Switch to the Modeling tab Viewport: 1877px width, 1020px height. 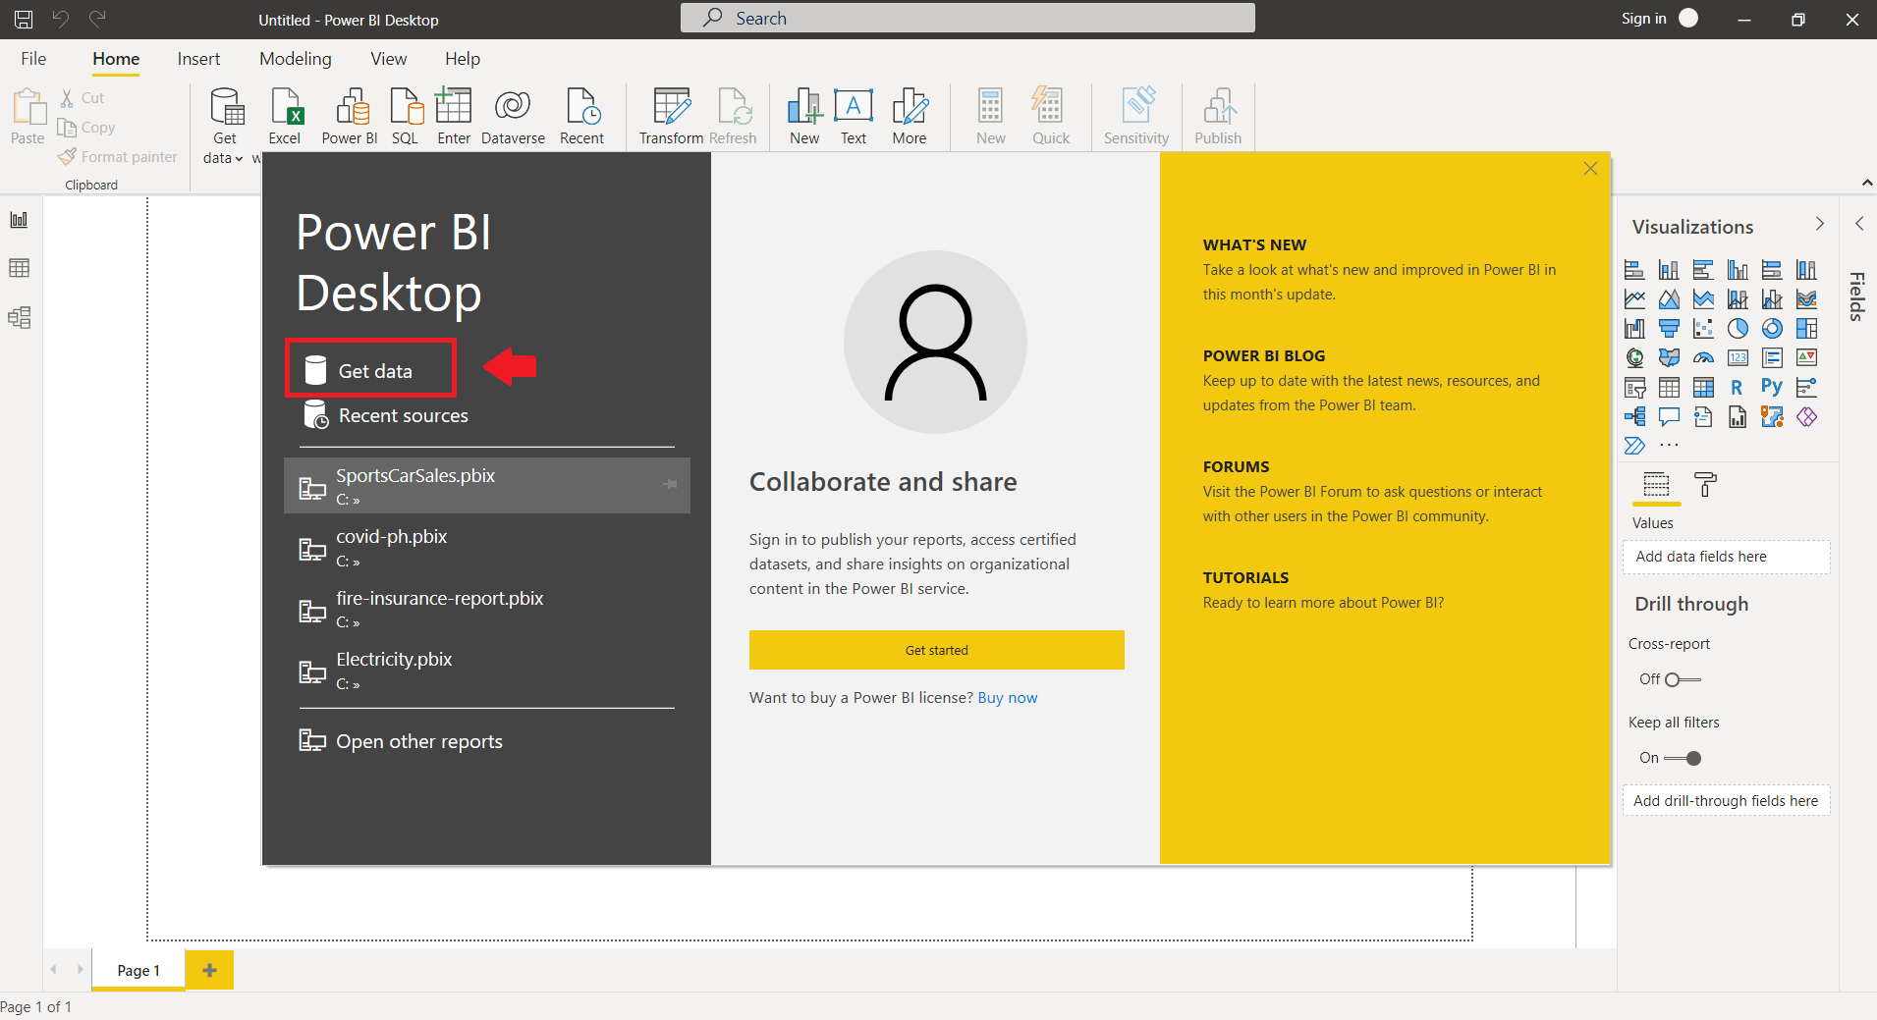(x=296, y=59)
